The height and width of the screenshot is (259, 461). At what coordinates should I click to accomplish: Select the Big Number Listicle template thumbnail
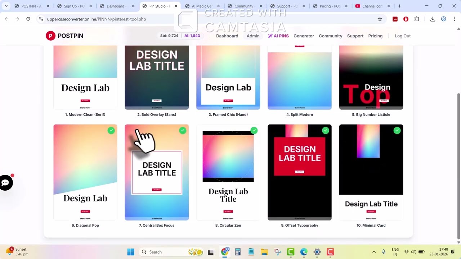point(371,77)
